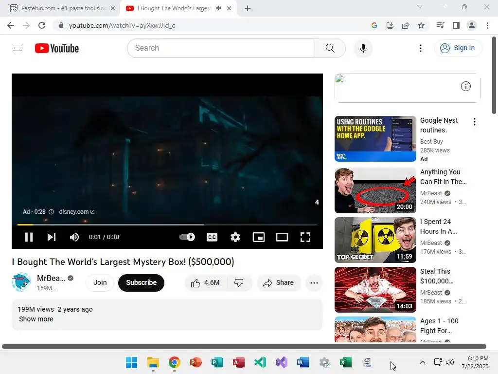Go back in browser history
This screenshot has height=374, width=498.
(11, 25)
